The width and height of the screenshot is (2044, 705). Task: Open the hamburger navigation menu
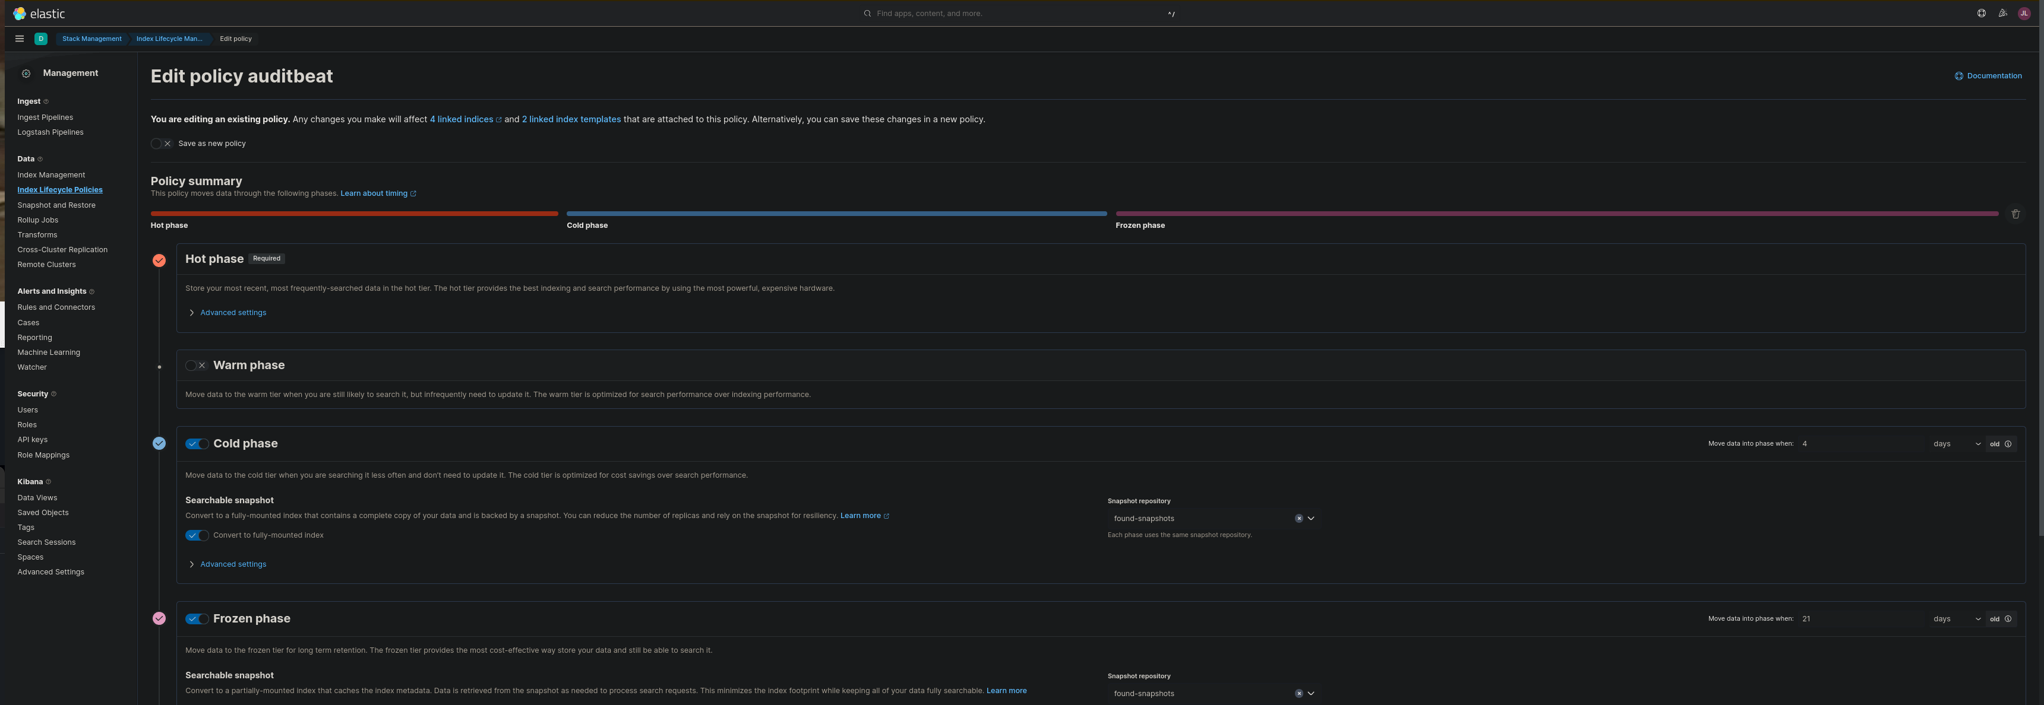[20, 38]
